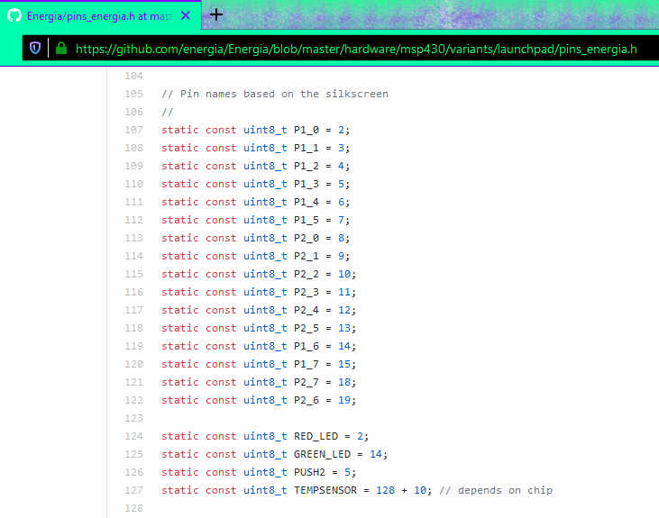Click line number 122 for P2_6
The width and height of the screenshot is (659, 518).
(x=133, y=400)
